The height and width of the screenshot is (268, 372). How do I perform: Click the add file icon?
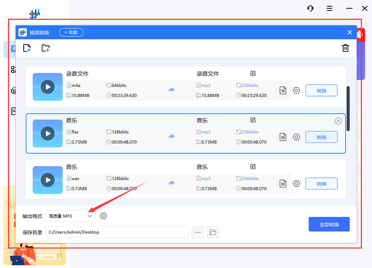27,48
